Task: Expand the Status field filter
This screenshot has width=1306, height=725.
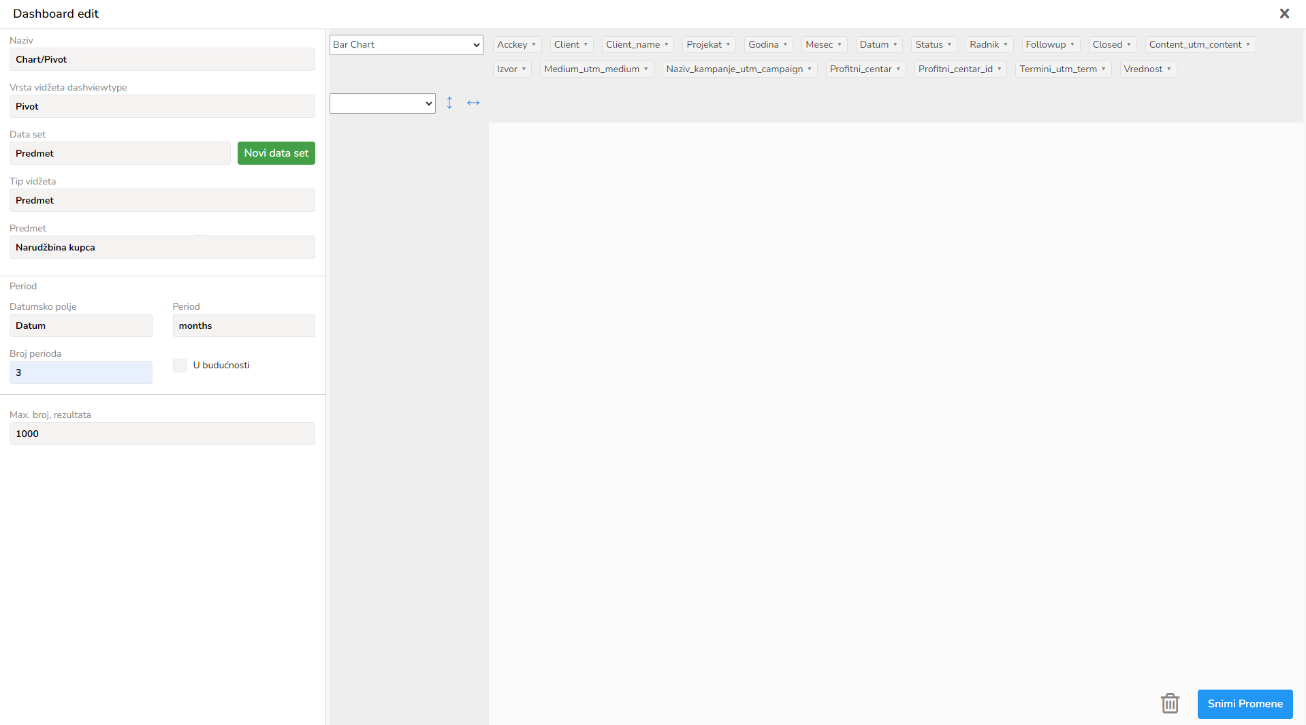Action: 949,45
